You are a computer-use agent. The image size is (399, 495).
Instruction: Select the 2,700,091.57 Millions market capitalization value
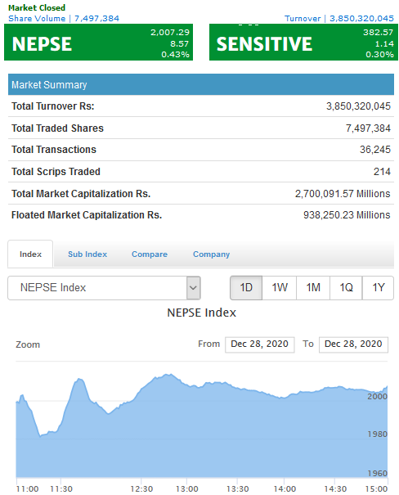tap(343, 194)
